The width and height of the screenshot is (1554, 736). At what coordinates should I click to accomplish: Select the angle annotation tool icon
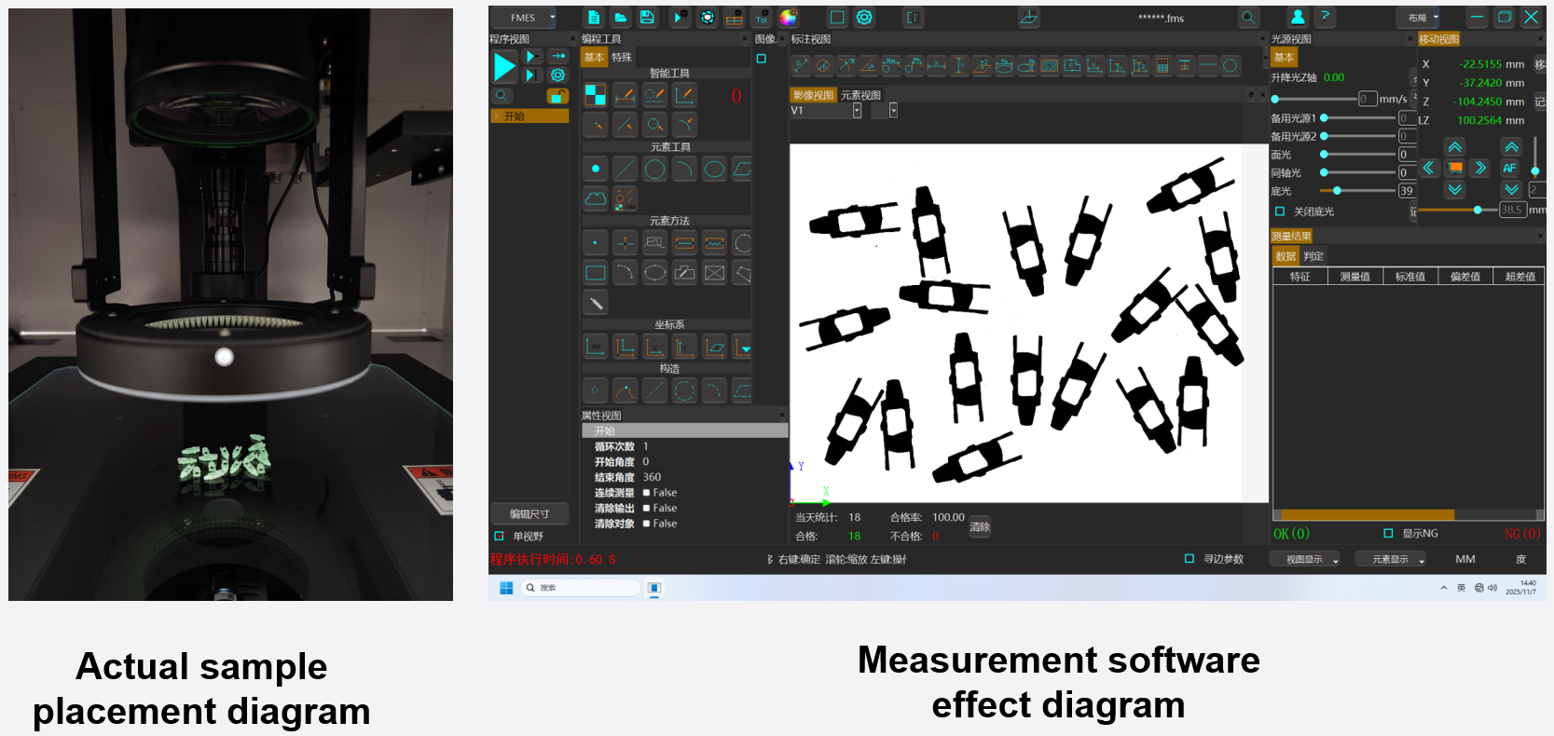coord(868,65)
